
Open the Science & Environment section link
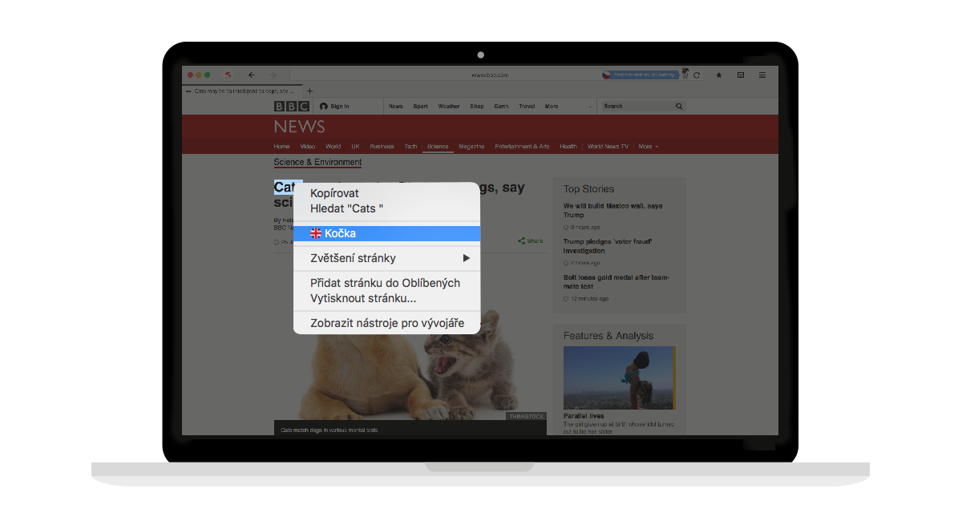pyautogui.click(x=317, y=162)
